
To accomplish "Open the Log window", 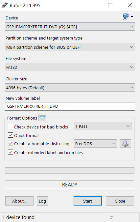I will pos(42,201).
